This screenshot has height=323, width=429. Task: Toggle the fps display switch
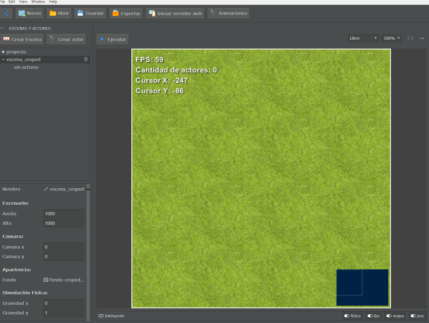tap(373, 316)
